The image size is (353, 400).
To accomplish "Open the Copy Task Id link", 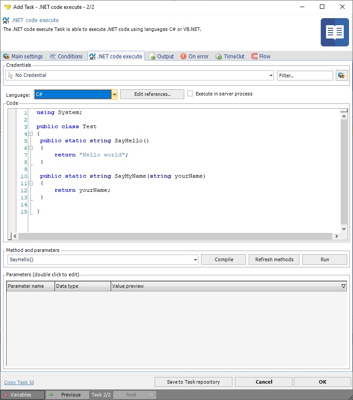I will coord(19,382).
